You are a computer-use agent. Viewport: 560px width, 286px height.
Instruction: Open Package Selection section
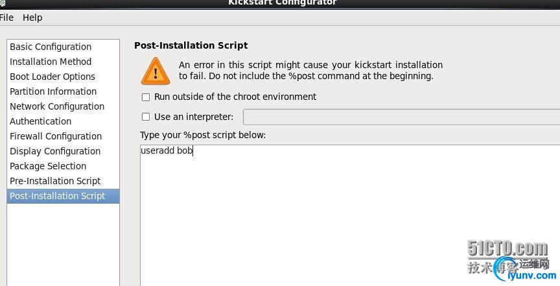click(64, 166)
